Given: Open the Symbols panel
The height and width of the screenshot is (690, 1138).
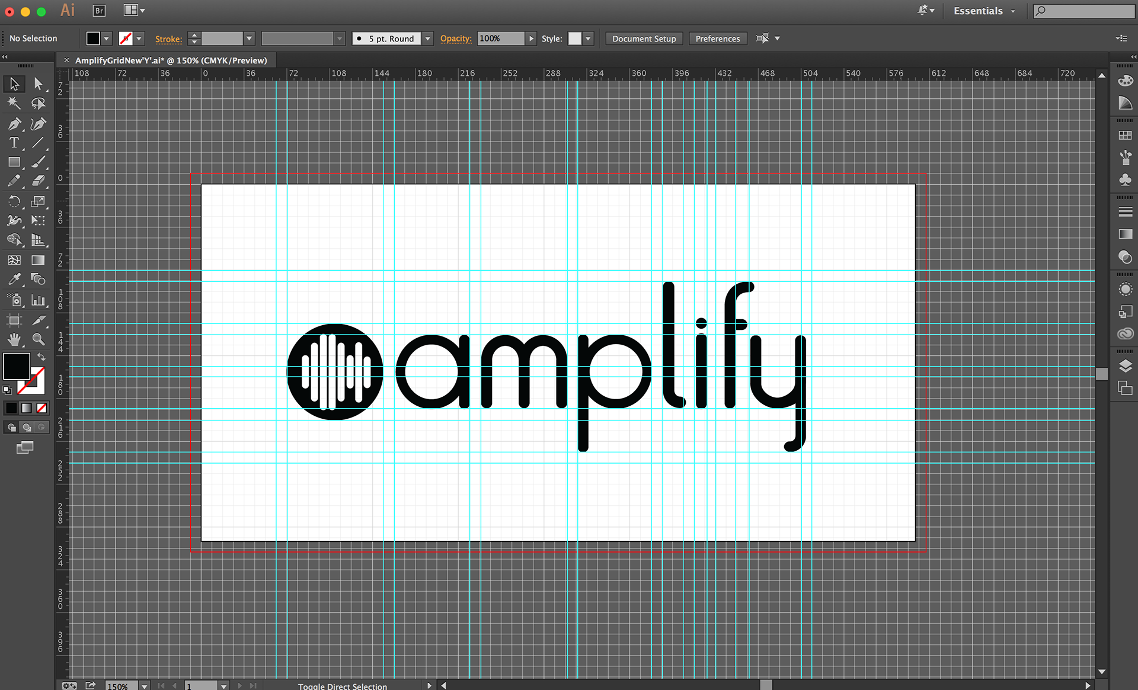Looking at the screenshot, I should (1125, 179).
